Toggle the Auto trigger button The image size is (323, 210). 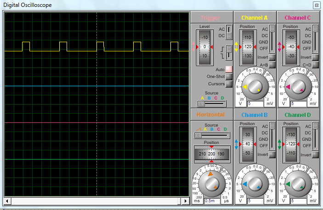pyautogui.click(x=229, y=69)
